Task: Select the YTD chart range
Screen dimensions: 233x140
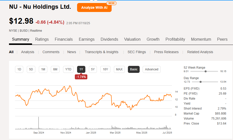Action: pos(68,69)
